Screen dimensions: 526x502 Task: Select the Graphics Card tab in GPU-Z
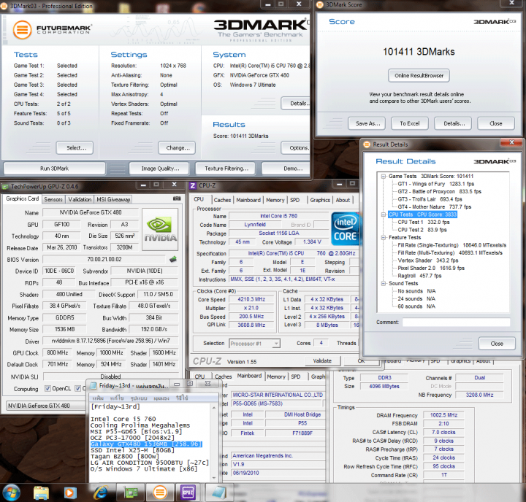click(23, 198)
